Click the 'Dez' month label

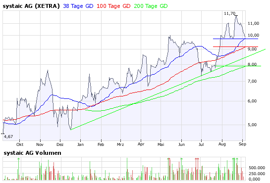60,144
